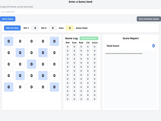Click second row, first column grid cell
This screenshot has height=121, width=161.
pos(9,53)
